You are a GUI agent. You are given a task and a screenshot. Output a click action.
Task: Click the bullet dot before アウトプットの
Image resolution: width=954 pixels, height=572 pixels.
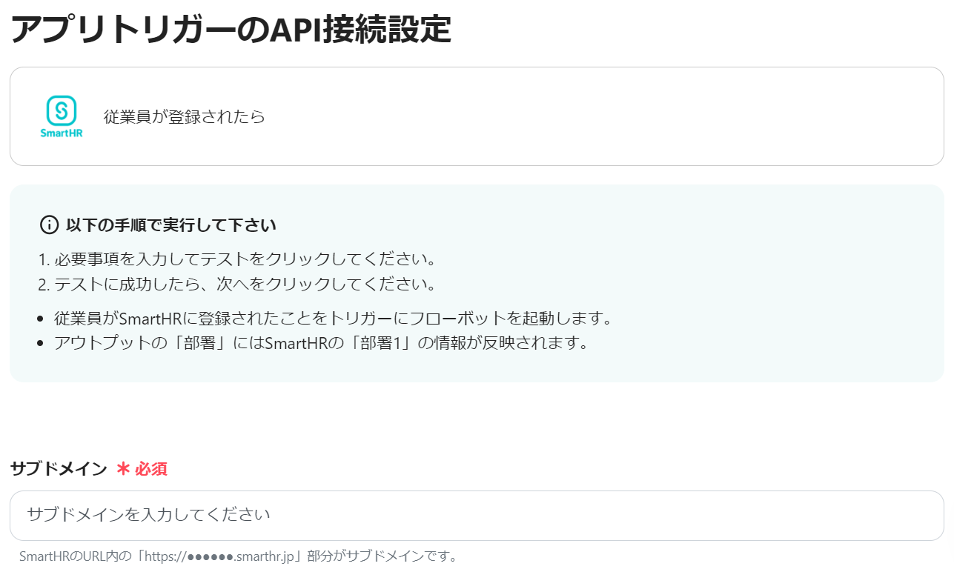pyautogui.click(x=42, y=345)
